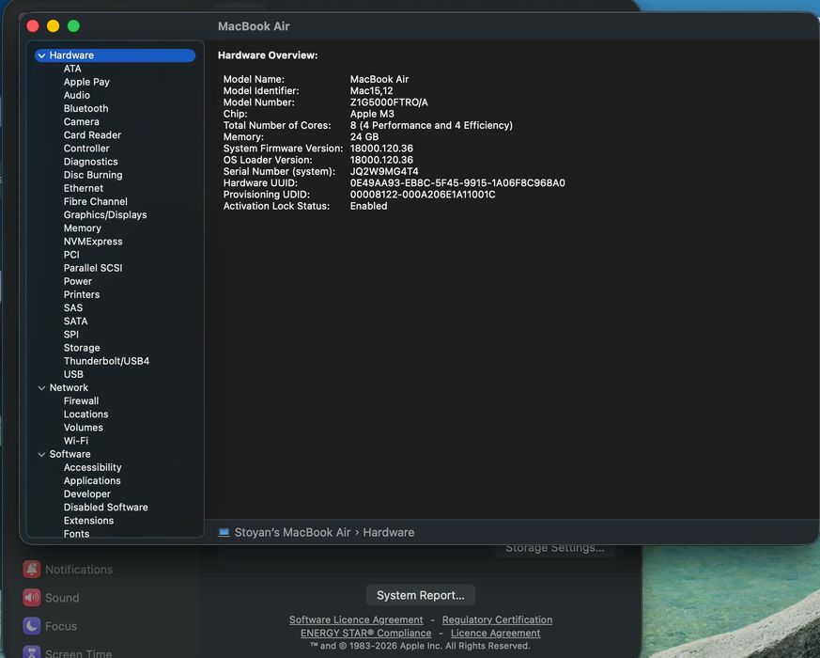The height and width of the screenshot is (658, 820).
Task: Select USB in the sidebar
Action: tap(74, 374)
